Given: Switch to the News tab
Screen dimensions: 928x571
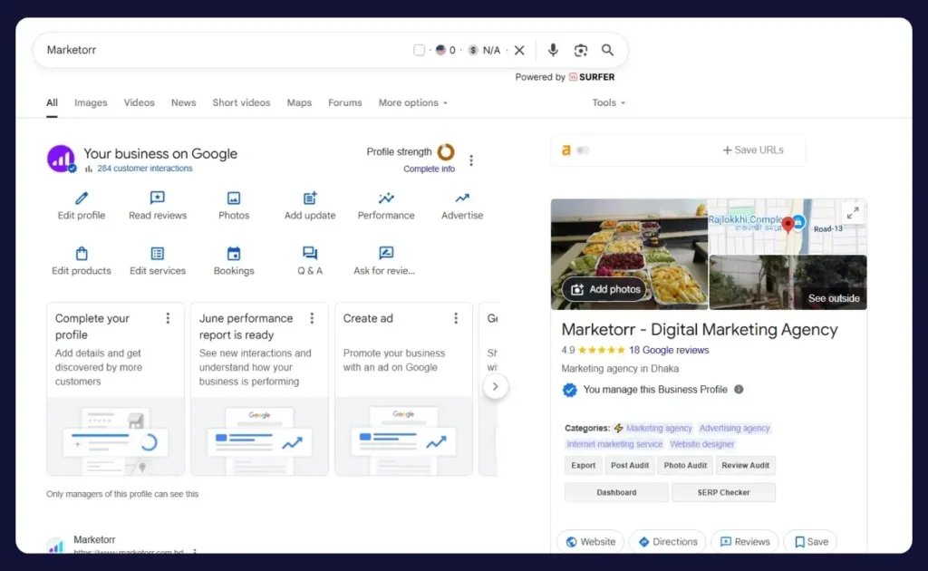Looking at the screenshot, I should [x=183, y=103].
